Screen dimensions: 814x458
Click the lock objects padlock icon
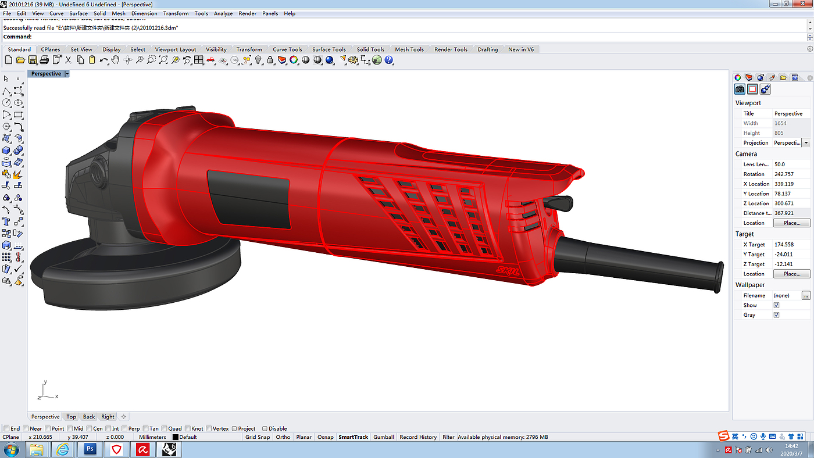pos(270,60)
